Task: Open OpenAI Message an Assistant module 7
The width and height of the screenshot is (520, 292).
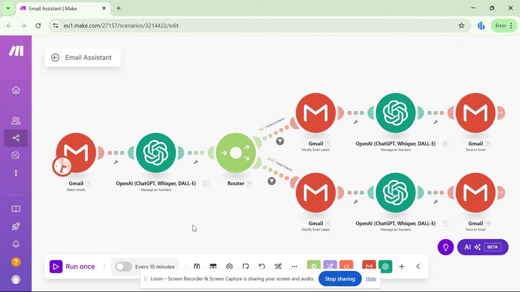Action: coord(396,193)
